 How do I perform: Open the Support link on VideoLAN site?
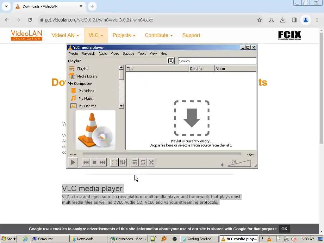pos(191,35)
